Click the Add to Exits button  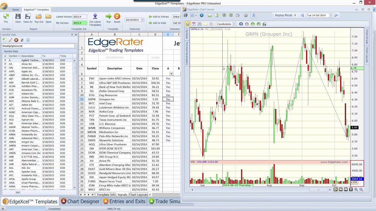[157, 23]
